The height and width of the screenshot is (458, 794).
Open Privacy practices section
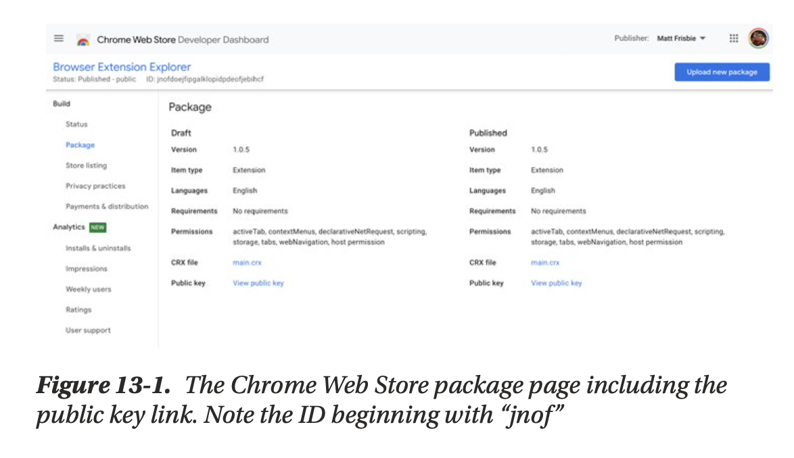(95, 186)
